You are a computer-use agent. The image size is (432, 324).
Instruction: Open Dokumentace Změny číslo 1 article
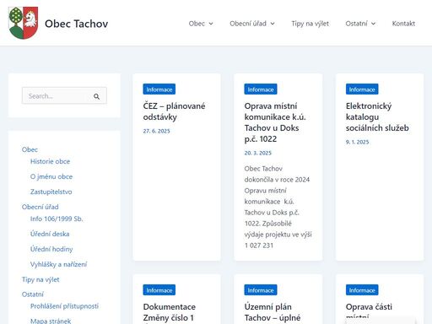coord(170,312)
